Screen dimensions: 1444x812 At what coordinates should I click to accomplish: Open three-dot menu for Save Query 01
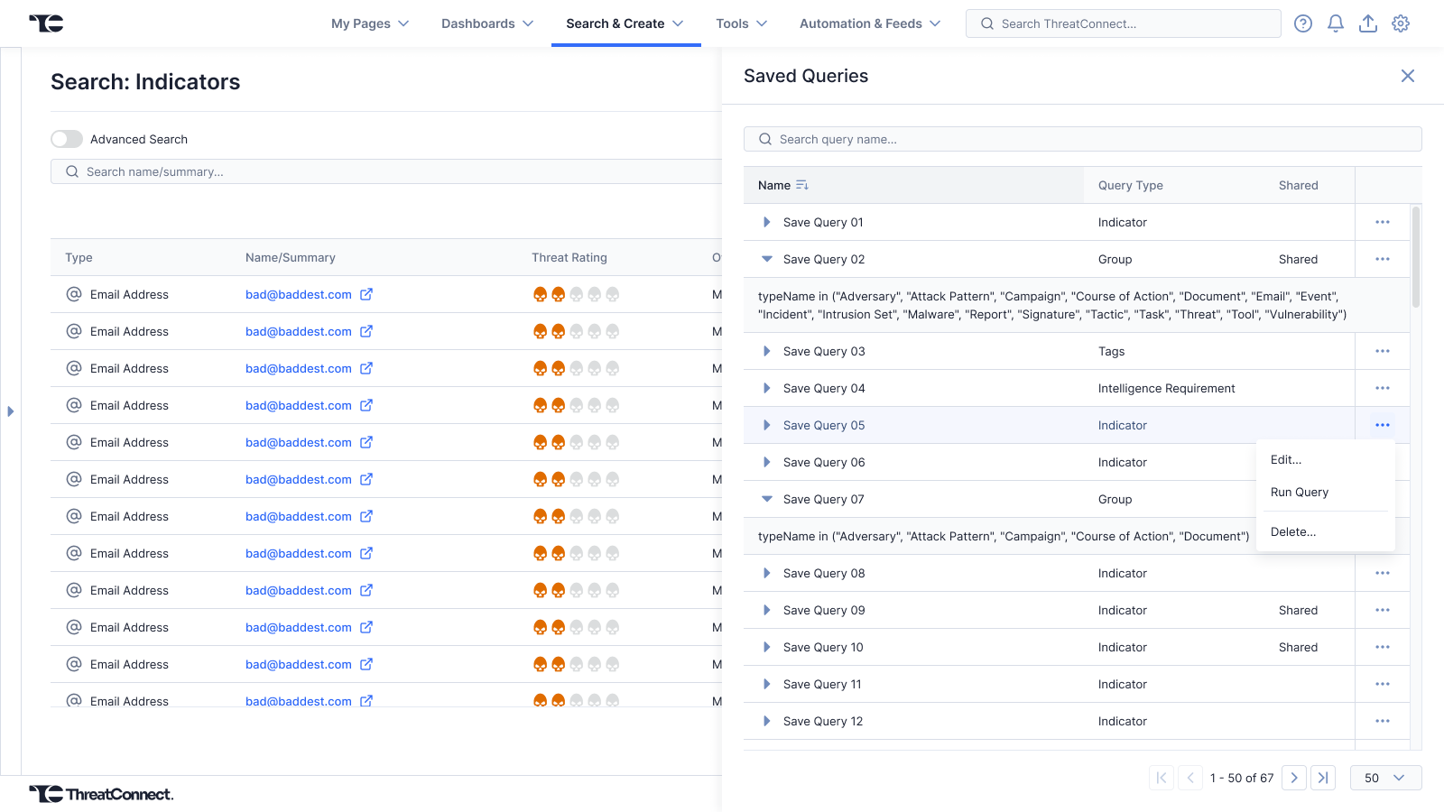[x=1382, y=222]
